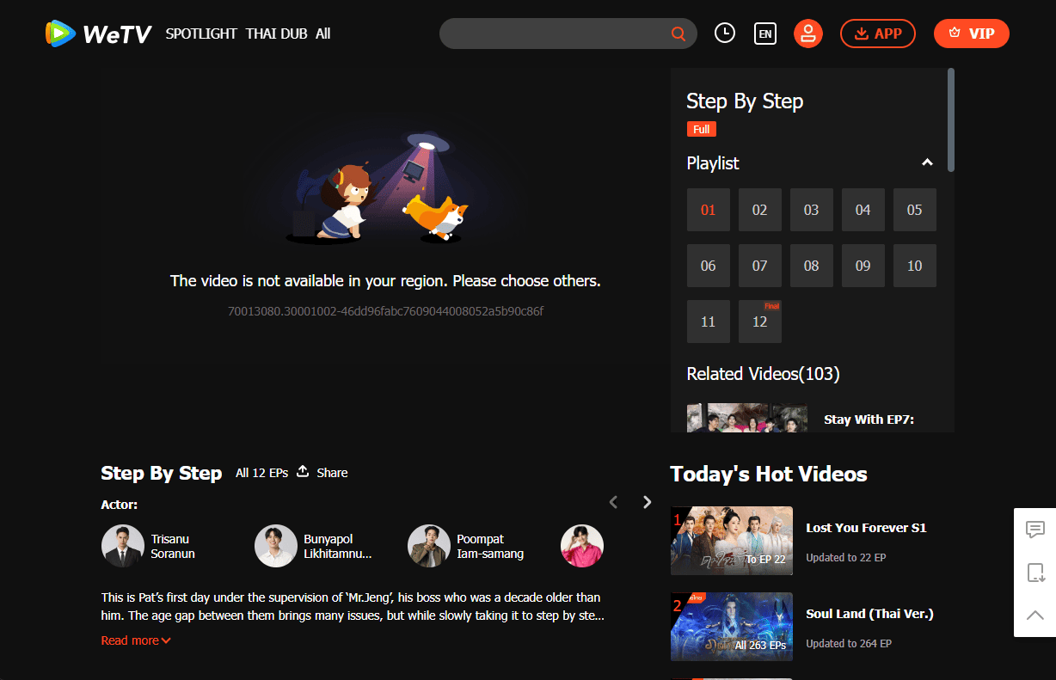Viewport: 1056px width, 680px height.
Task: Open Poompat Iam-samang's avatar
Action: 429,546
